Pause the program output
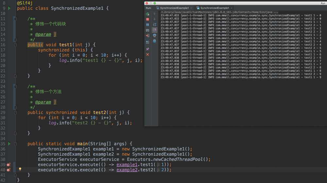The width and height of the screenshot is (327, 183). point(147,25)
